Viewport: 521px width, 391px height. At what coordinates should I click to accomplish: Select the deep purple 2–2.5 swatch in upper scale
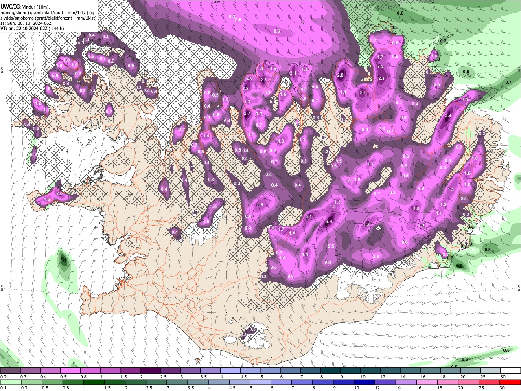pyautogui.click(x=151, y=371)
